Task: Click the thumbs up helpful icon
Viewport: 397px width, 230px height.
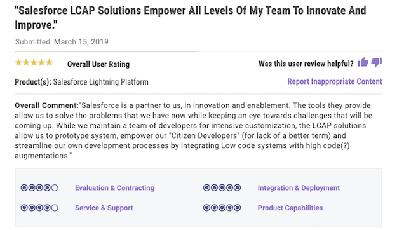Action: [363, 62]
